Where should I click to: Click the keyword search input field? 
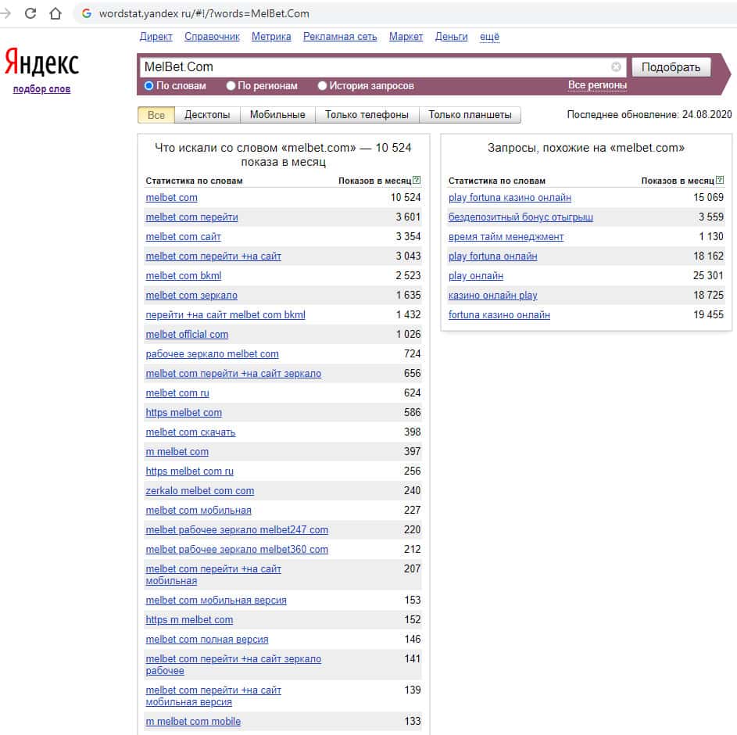[x=375, y=67]
